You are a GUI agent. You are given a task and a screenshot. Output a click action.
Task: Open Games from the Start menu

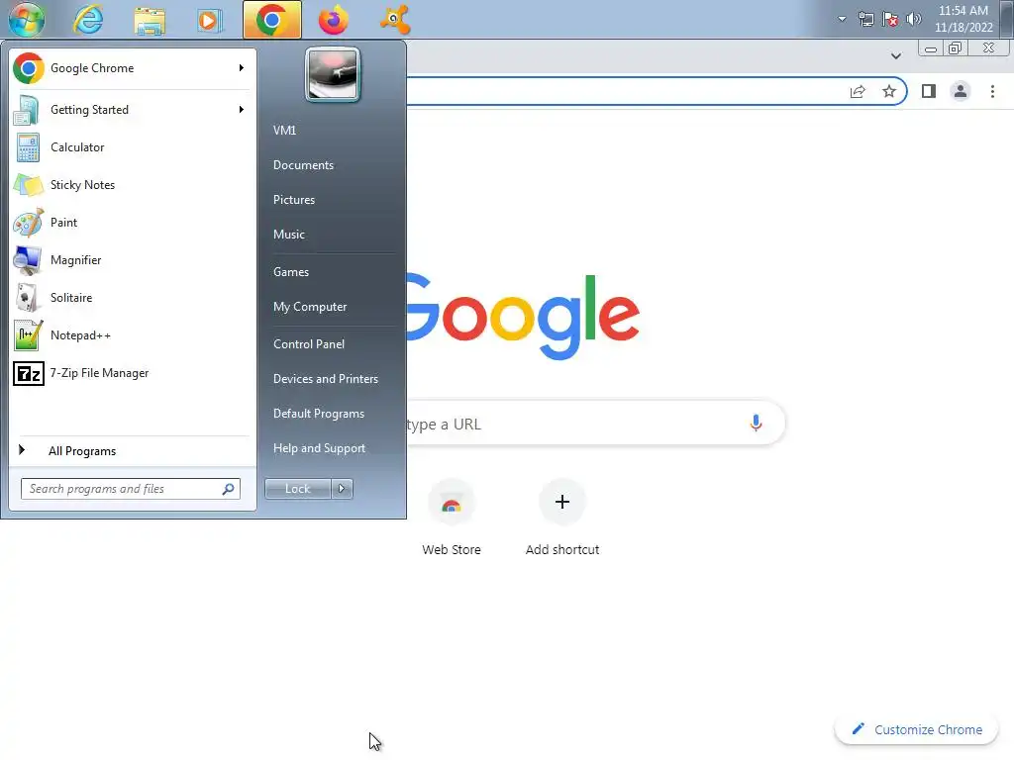[x=291, y=272]
